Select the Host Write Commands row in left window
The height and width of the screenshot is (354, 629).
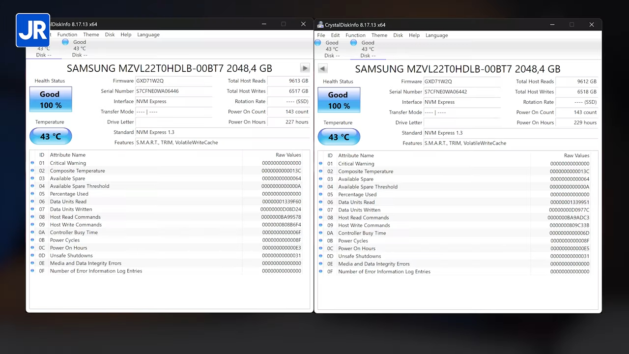170,225
